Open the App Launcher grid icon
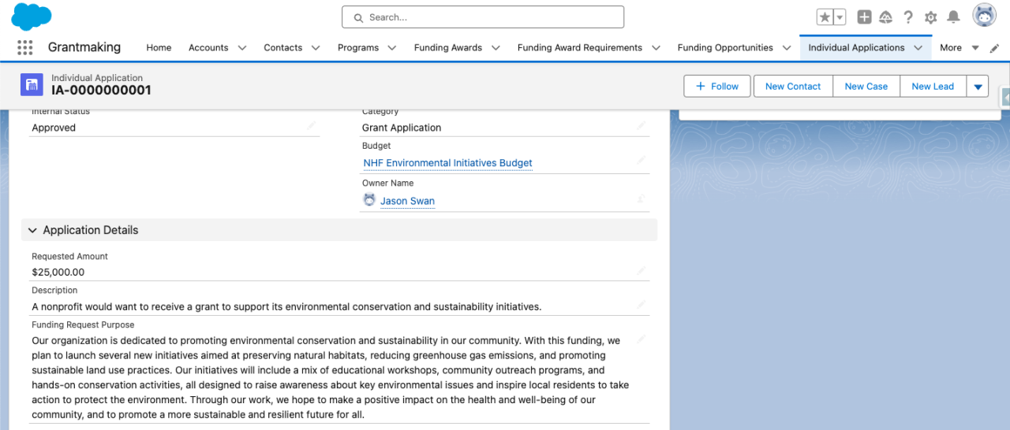This screenshot has width=1010, height=430. pyautogui.click(x=25, y=48)
